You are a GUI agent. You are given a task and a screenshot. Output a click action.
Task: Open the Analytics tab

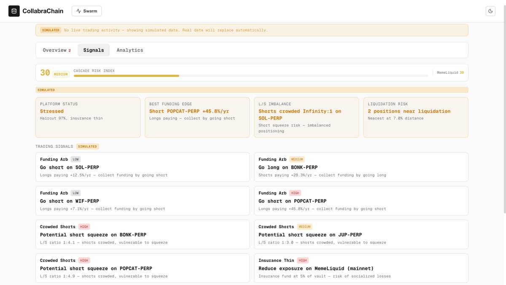coord(130,50)
